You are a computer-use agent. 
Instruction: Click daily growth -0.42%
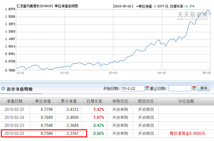[98, 125]
